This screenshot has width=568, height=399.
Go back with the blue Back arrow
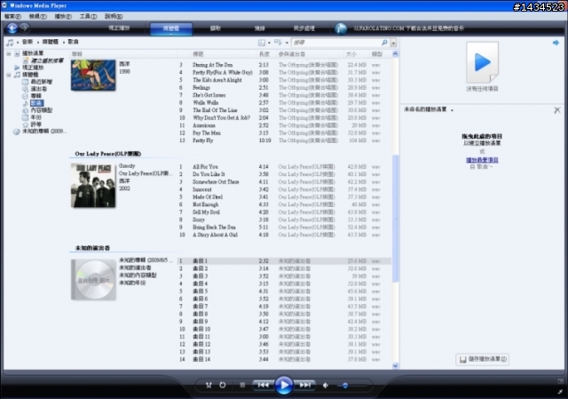click(12, 28)
